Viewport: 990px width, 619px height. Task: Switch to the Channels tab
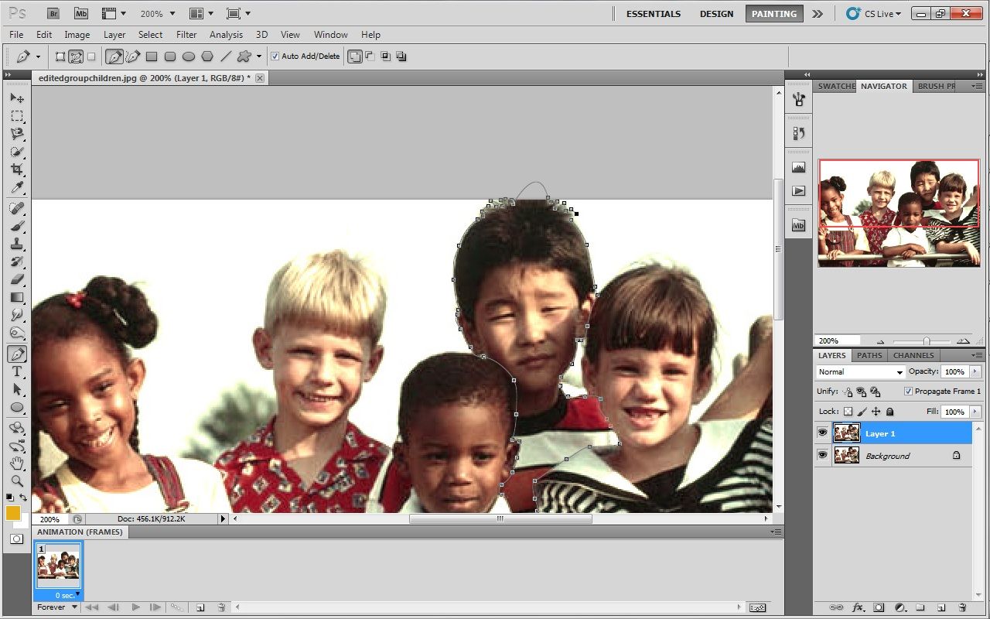coord(913,356)
